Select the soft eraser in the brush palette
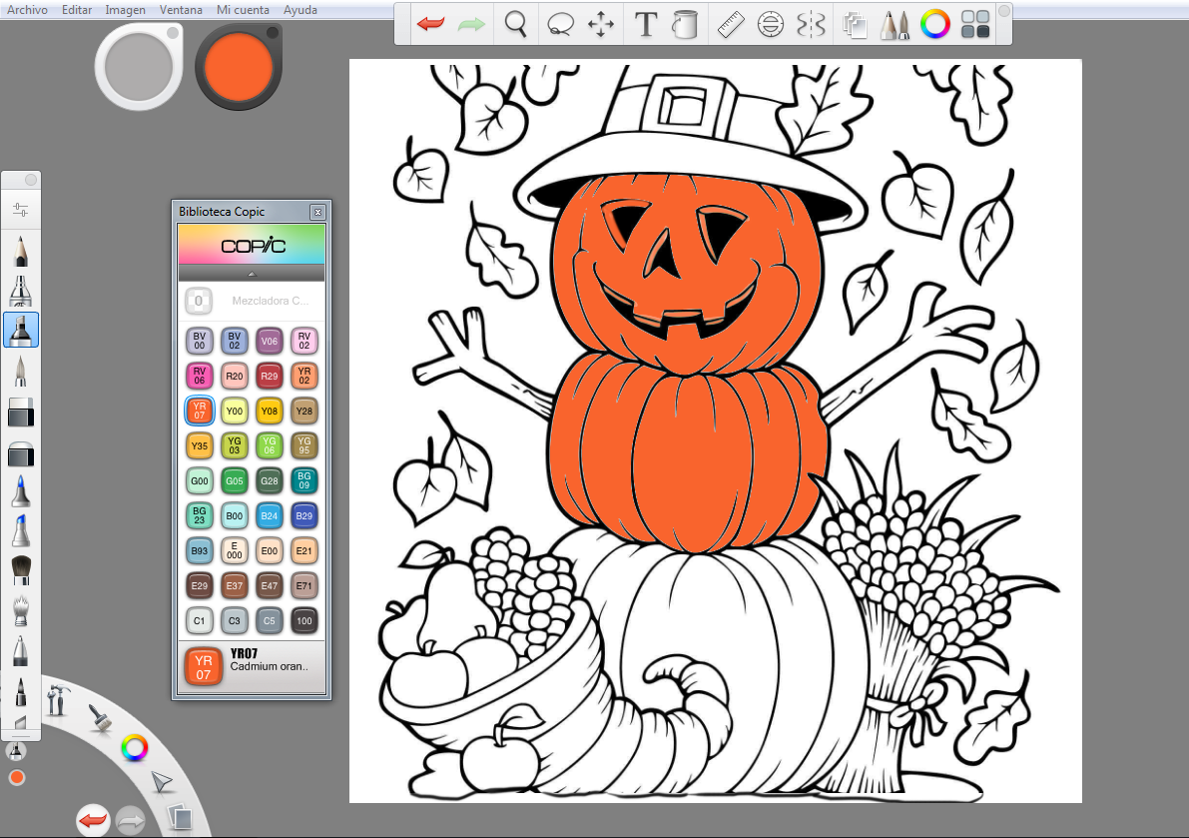Viewport: 1189px width, 838px height. point(21,453)
